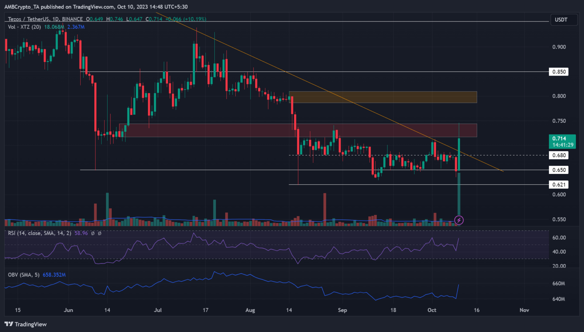
Task: Click the green 0.714 current price label
Action: click(562, 141)
